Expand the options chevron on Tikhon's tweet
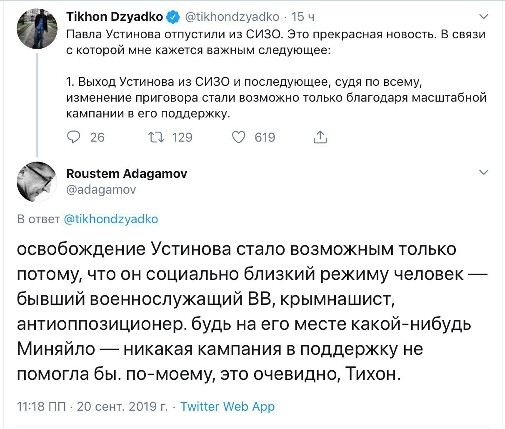 point(483,17)
